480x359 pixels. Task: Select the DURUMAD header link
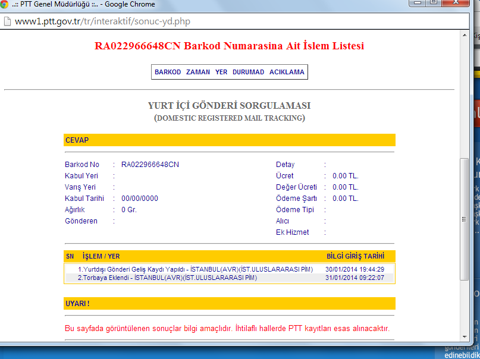coord(248,72)
